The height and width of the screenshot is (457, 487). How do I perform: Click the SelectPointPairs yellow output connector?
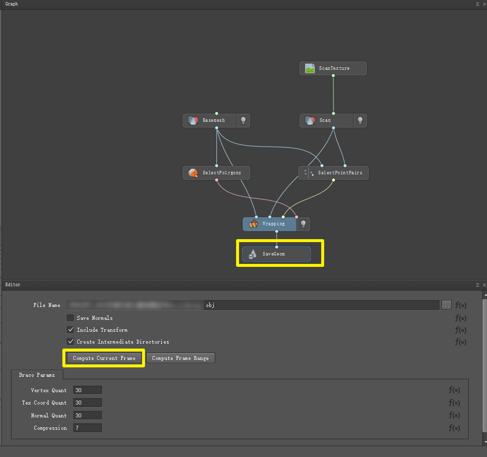pos(333,180)
